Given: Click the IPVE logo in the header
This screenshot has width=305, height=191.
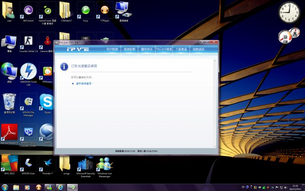Looking at the screenshot, I should tap(78, 49).
